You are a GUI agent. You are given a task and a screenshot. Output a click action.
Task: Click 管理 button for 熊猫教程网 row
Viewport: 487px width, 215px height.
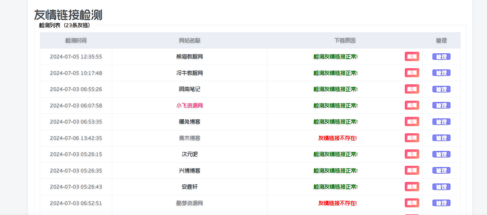tap(441, 57)
